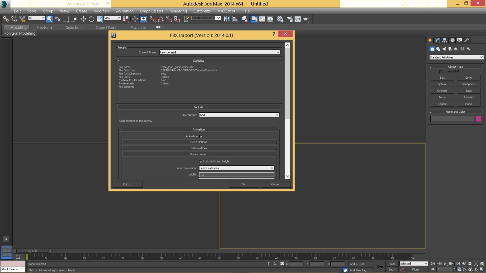Create a Teapot primitive button
Viewport: 486px width, 273px height.
[442, 104]
